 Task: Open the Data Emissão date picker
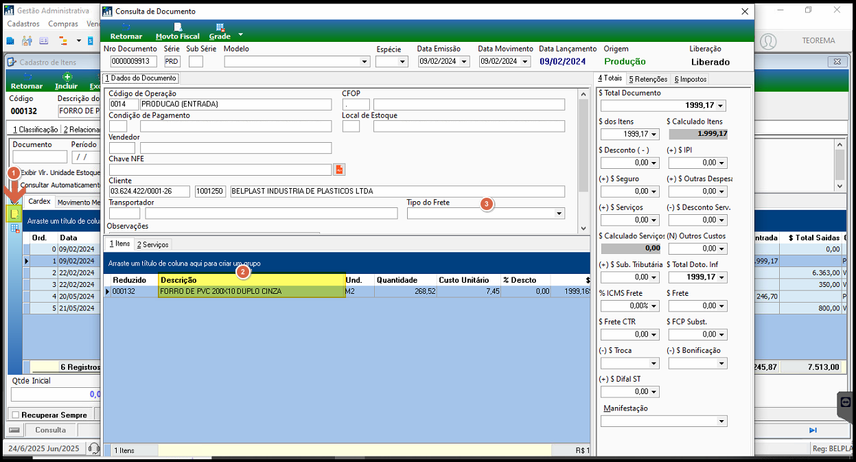coord(465,61)
